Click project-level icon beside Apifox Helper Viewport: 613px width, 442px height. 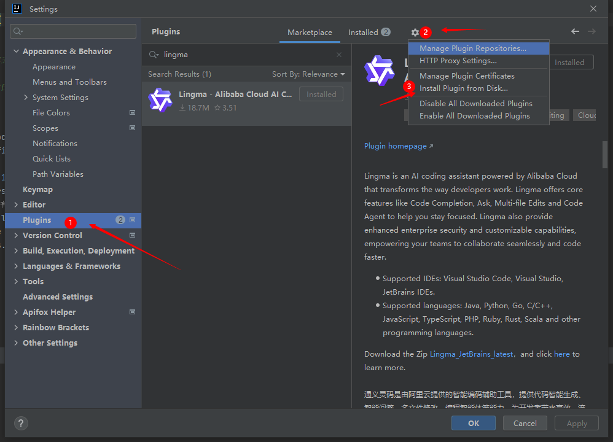point(132,312)
